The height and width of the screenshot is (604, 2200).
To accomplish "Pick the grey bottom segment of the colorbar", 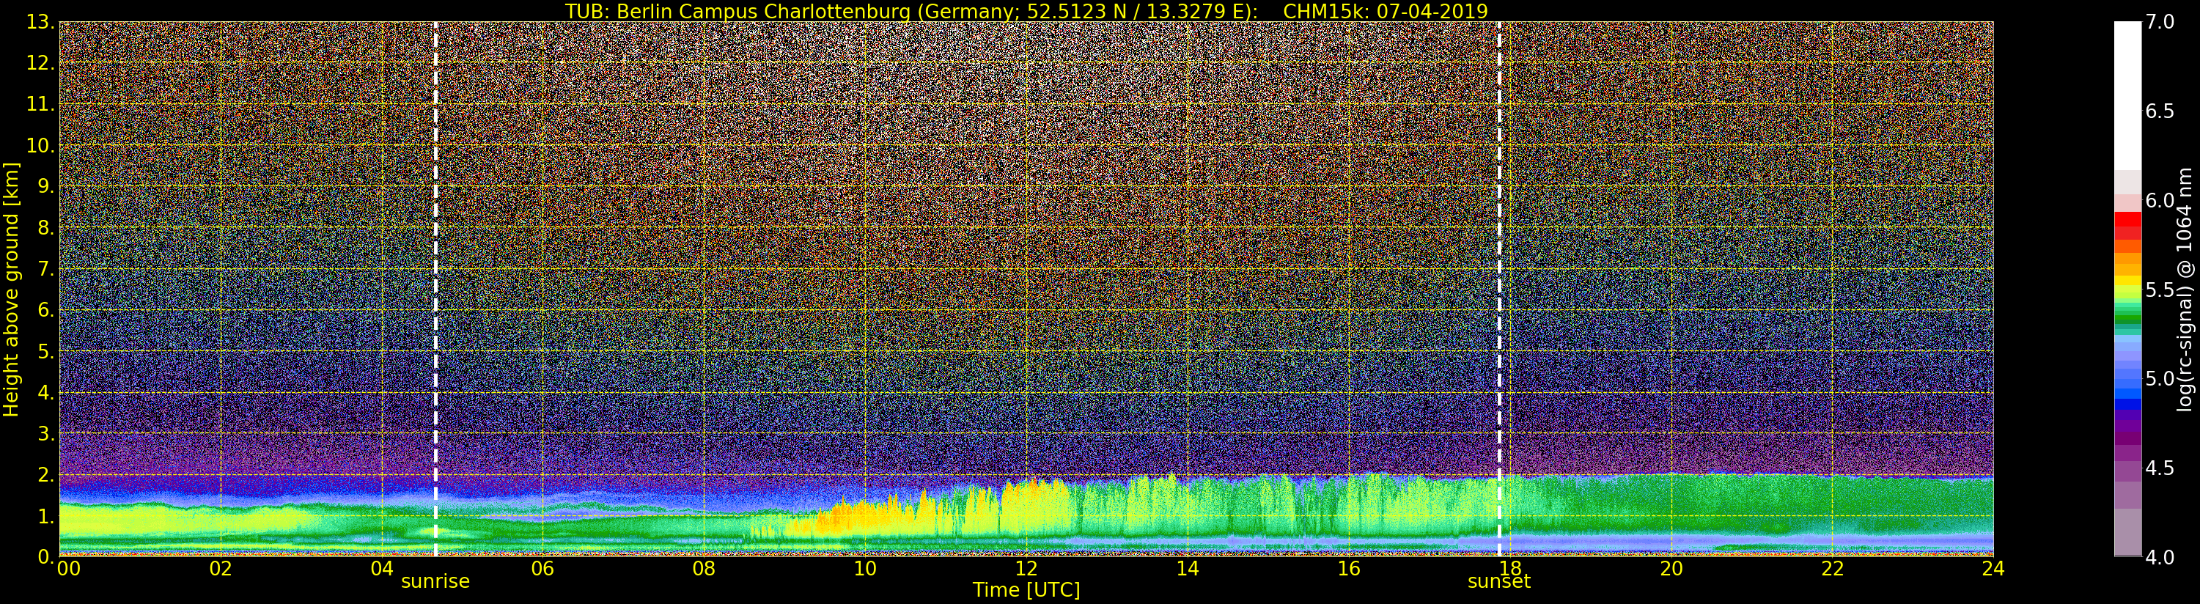I will 2127,532.
